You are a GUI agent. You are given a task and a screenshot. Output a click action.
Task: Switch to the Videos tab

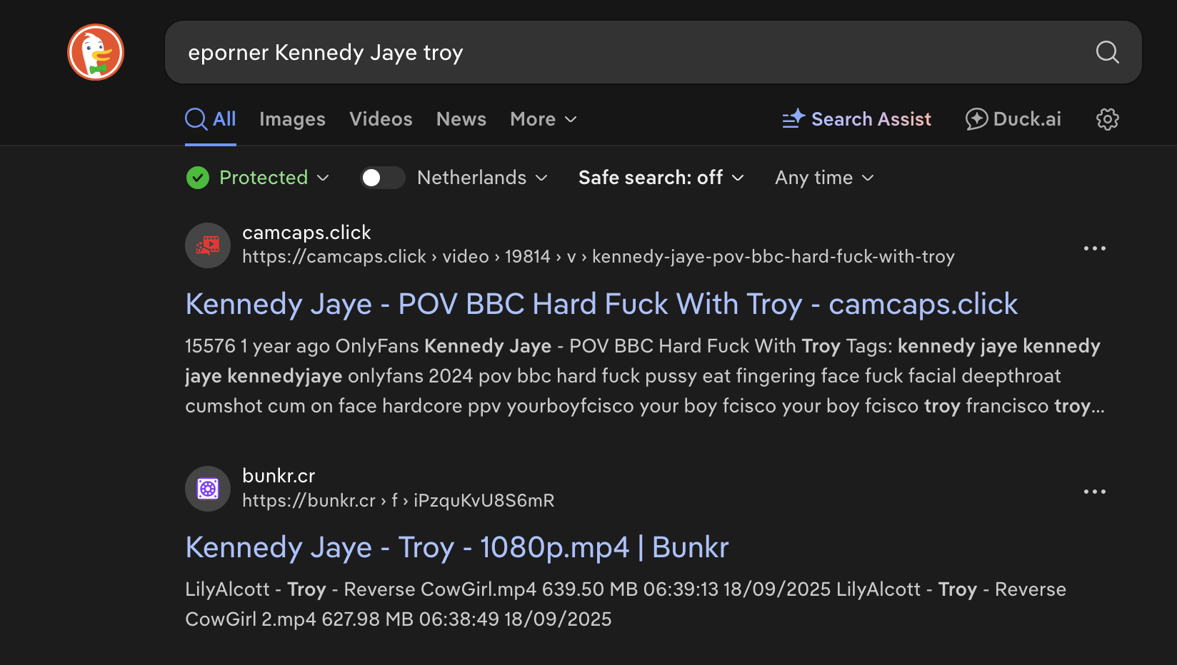pos(381,119)
